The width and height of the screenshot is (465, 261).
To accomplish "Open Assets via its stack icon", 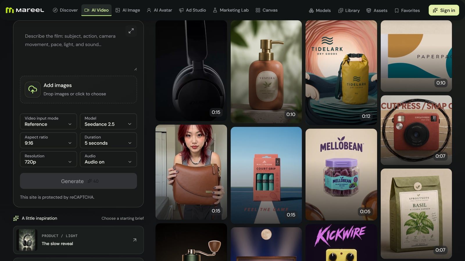I will coord(369,10).
